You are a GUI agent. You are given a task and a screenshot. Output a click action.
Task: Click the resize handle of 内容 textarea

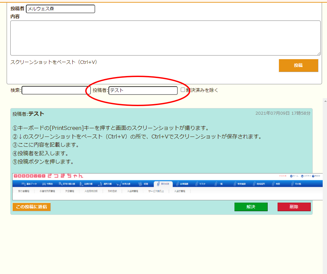tap(318, 53)
